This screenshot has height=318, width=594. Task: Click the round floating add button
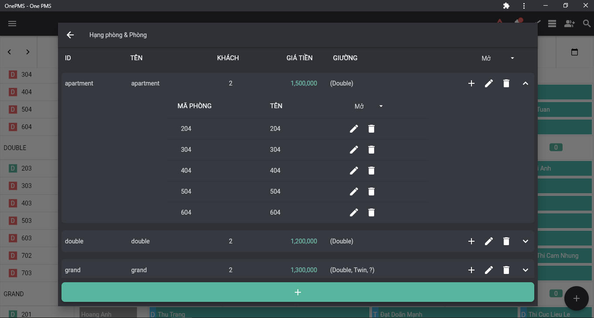click(x=577, y=298)
